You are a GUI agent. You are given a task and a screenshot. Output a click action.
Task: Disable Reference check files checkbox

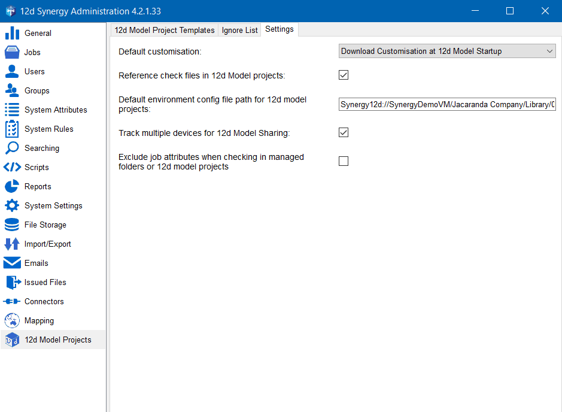(344, 75)
